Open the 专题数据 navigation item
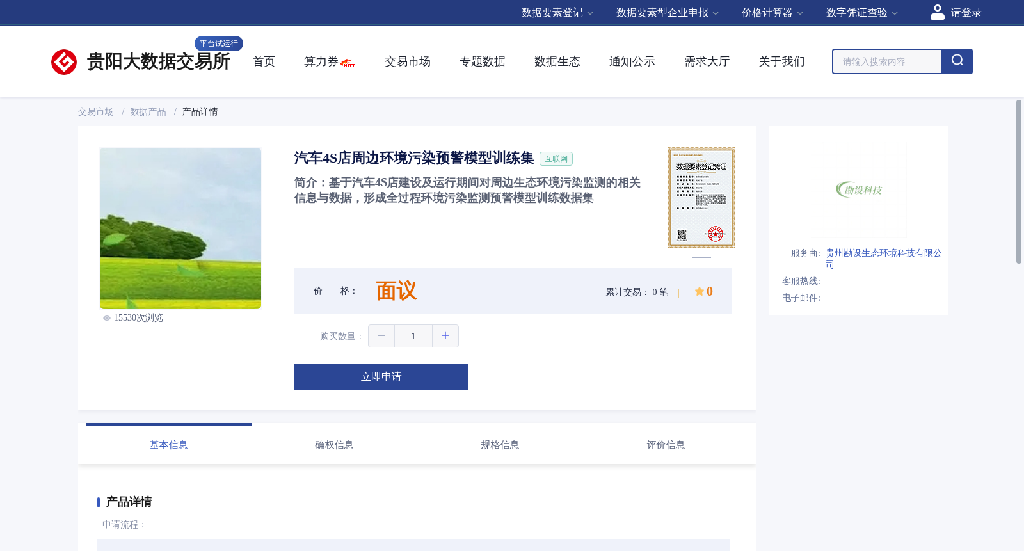Screen dimensions: 1024x551 click(x=482, y=61)
